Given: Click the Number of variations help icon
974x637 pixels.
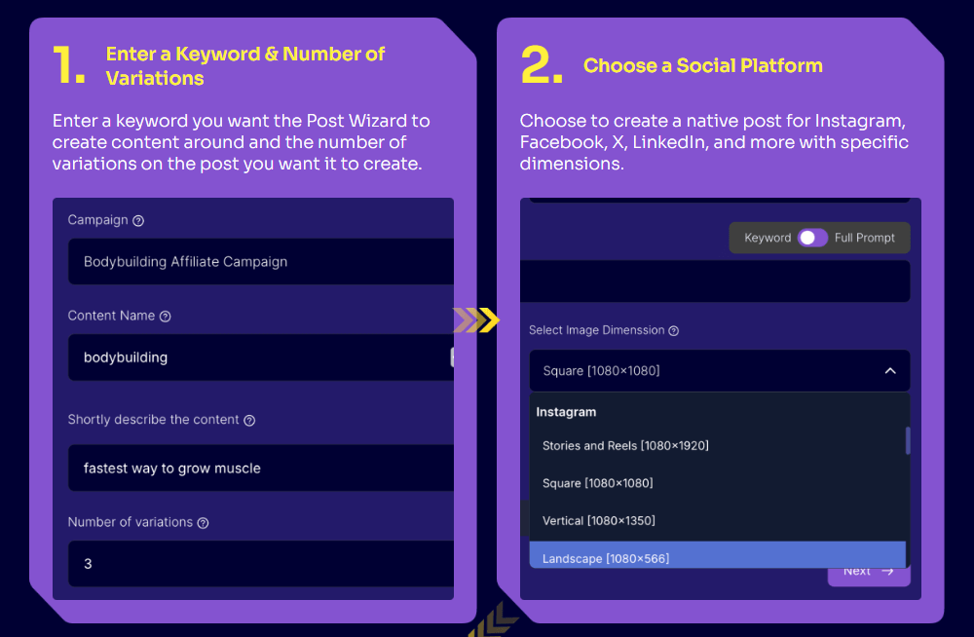Looking at the screenshot, I should tap(204, 523).
